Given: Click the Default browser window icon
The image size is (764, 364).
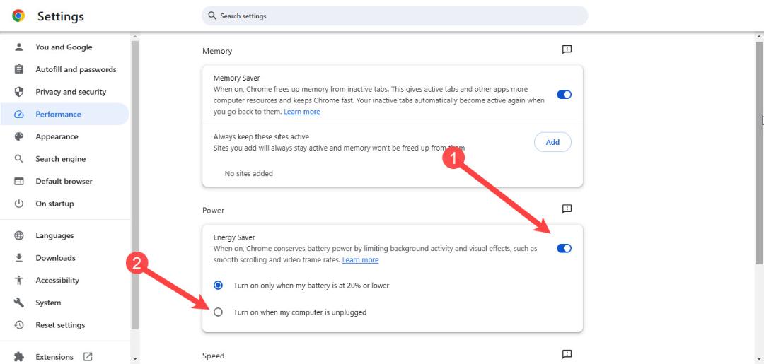Looking at the screenshot, I should [19, 182].
